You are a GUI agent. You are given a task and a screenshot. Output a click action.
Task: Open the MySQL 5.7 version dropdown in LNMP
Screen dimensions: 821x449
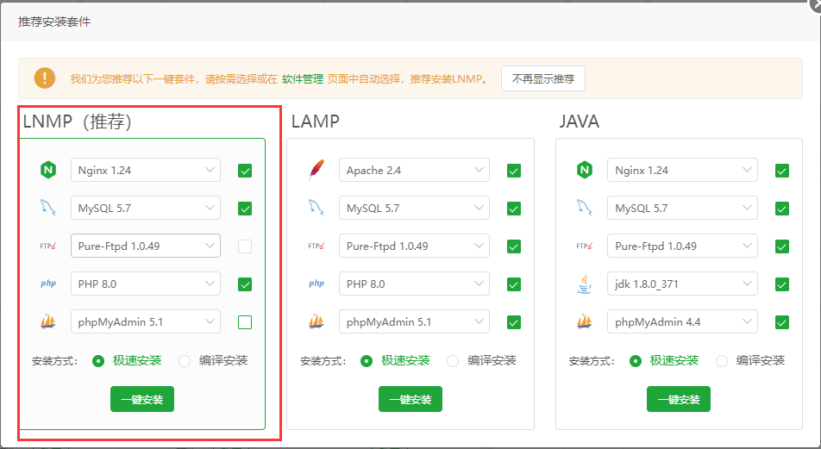pos(146,208)
